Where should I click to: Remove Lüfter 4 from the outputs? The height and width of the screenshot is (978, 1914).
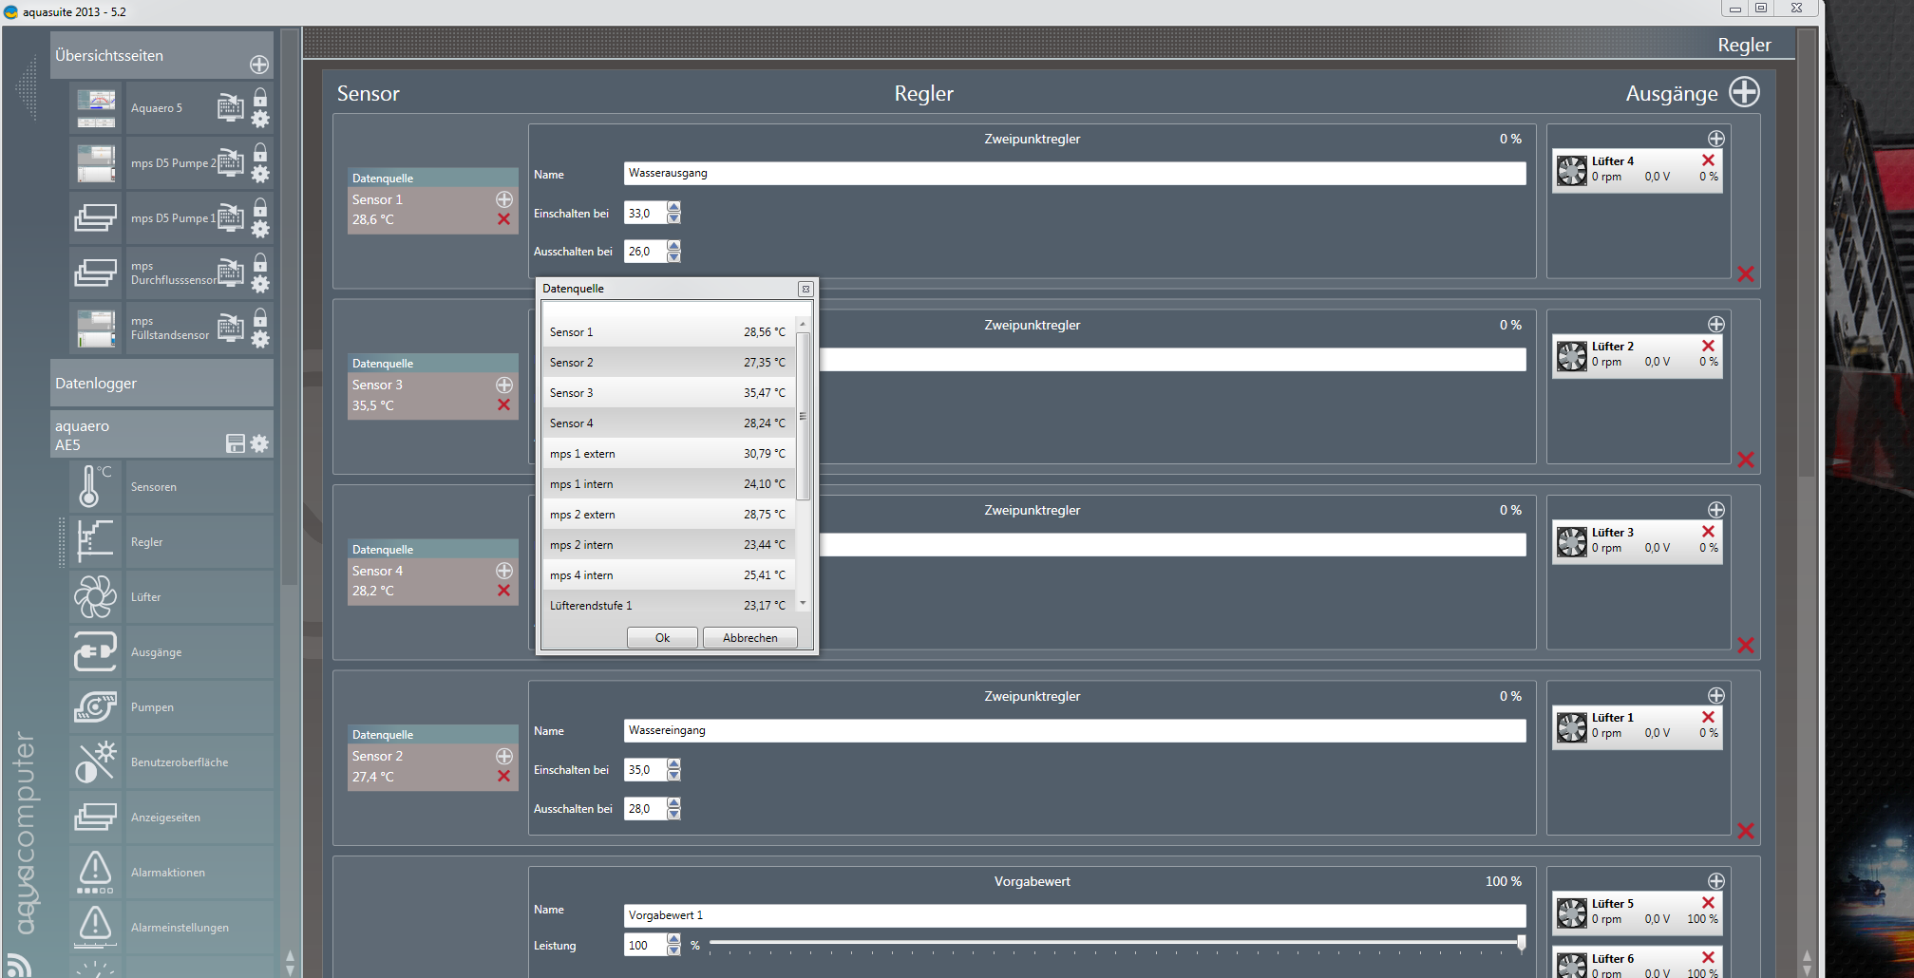tap(1708, 160)
